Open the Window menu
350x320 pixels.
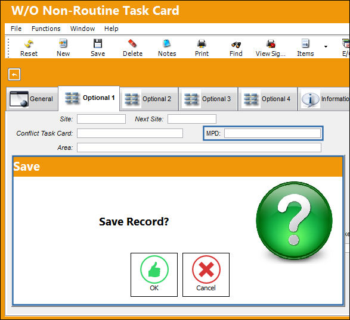[83, 29]
